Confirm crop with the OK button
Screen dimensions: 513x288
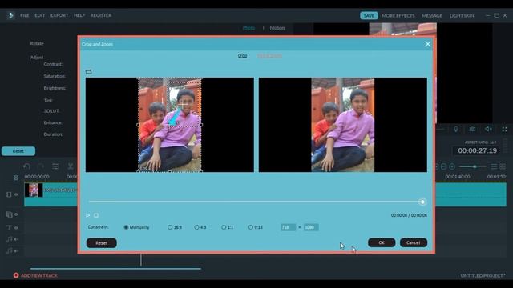pos(382,242)
